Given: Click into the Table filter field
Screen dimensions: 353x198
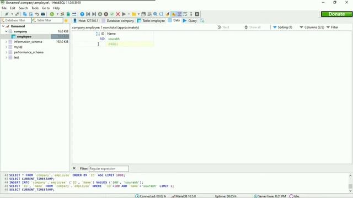Looking at the screenshot, I should (x=47, y=20).
